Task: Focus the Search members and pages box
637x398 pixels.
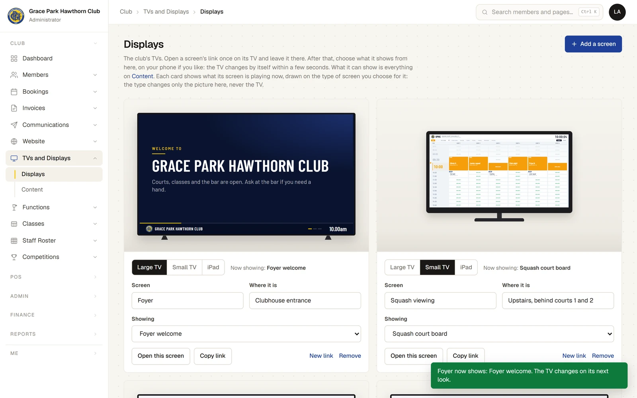Action: point(539,12)
